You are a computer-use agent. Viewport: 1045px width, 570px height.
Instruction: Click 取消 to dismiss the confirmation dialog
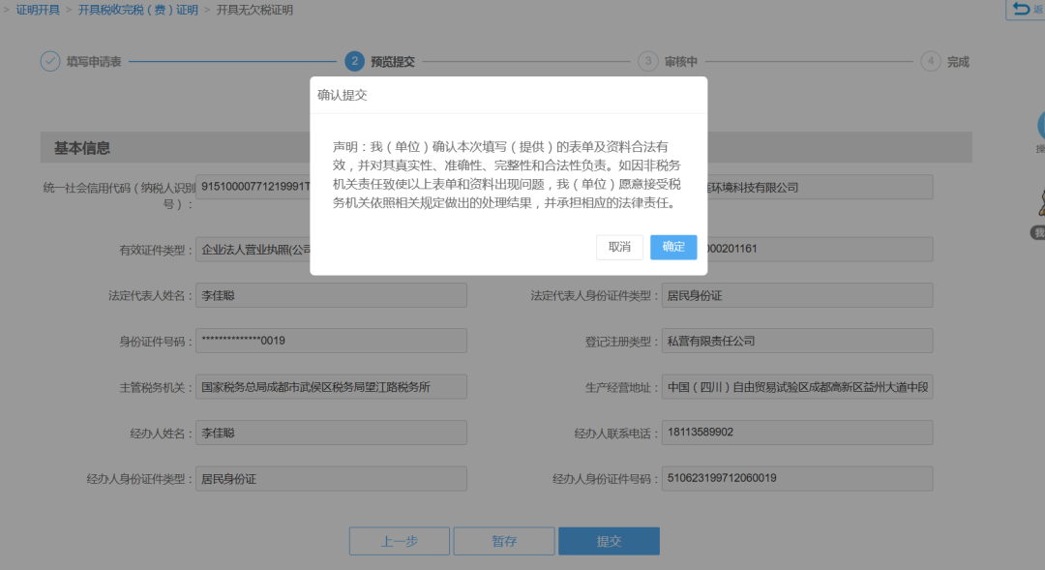point(619,248)
